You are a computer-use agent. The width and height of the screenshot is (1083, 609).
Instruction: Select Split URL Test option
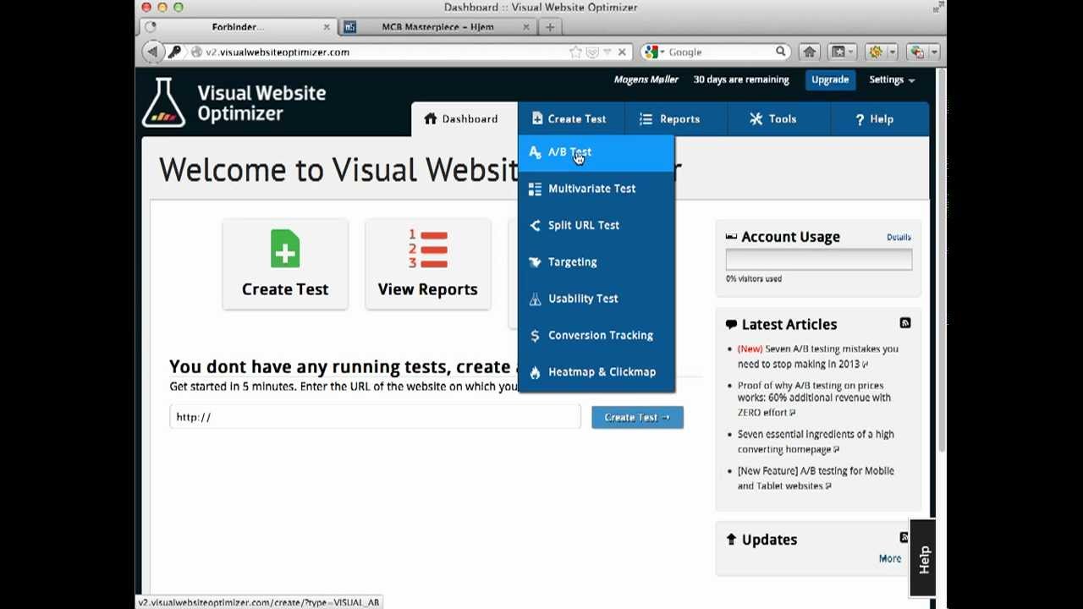[x=596, y=225]
